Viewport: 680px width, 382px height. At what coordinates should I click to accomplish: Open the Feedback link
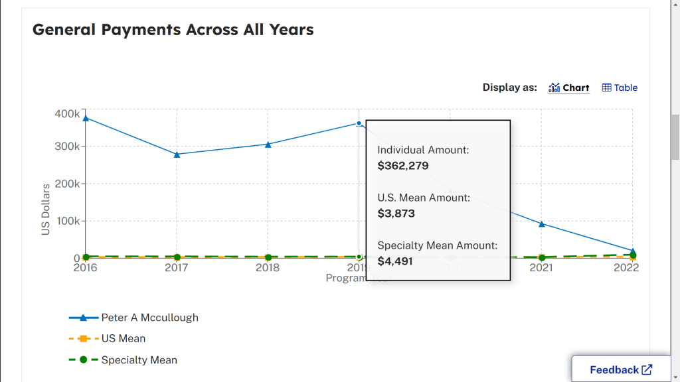(614, 370)
